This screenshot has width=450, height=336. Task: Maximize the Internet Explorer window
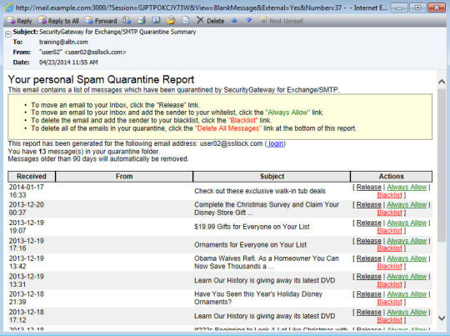coord(417,8)
